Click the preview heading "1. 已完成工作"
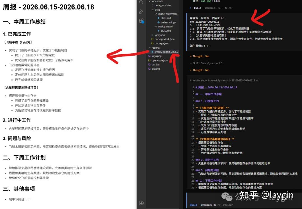 17,34
